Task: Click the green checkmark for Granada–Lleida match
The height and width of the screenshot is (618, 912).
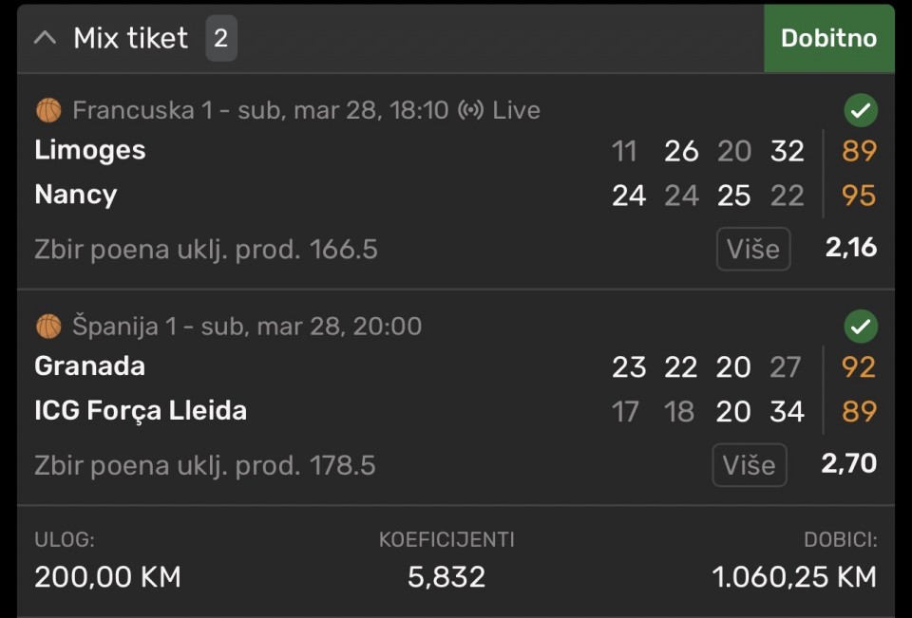Action: (x=860, y=328)
